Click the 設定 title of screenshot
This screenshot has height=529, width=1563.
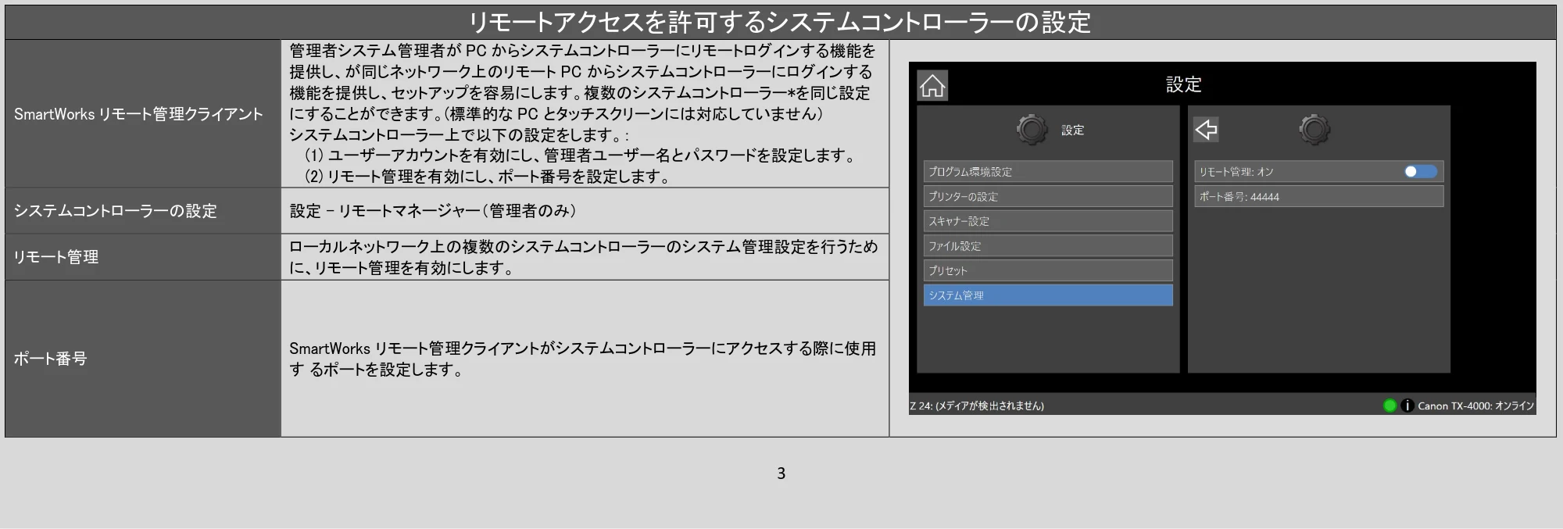click(x=1183, y=84)
